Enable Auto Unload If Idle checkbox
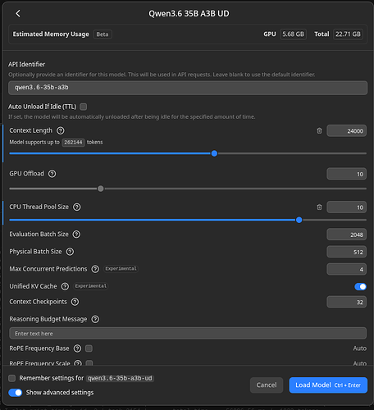 coord(84,107)
